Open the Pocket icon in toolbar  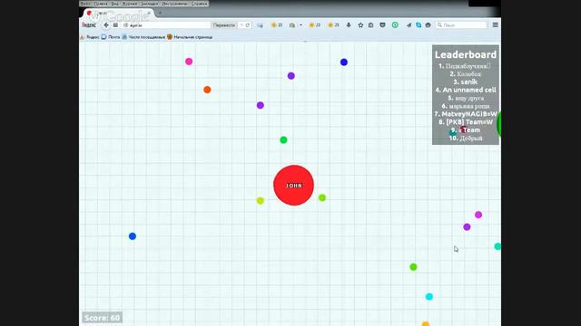[x=382, y=25]
